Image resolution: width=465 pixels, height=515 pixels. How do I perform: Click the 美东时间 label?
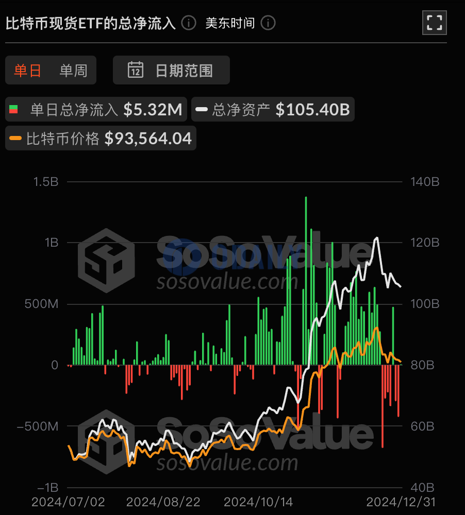[230, 23]
